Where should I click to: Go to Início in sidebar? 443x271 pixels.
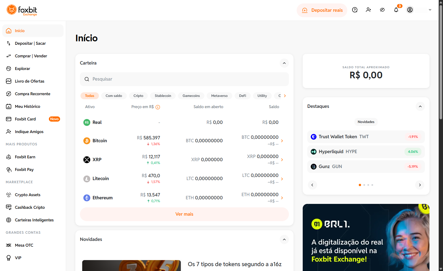[x=33, y=31]
